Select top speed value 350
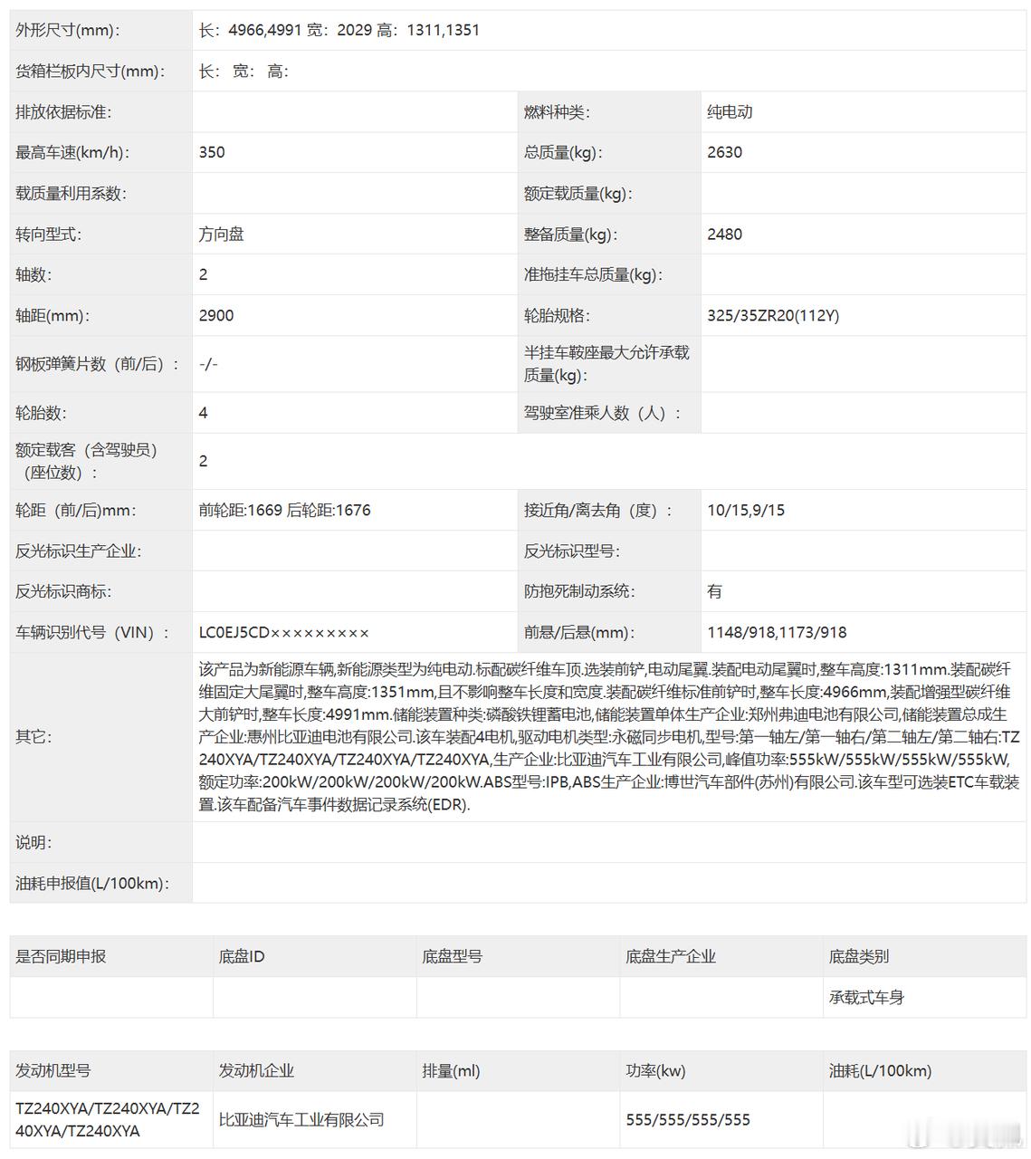Image resolution: width=1031 pixels, height=1159 pixels. [212, 152]
